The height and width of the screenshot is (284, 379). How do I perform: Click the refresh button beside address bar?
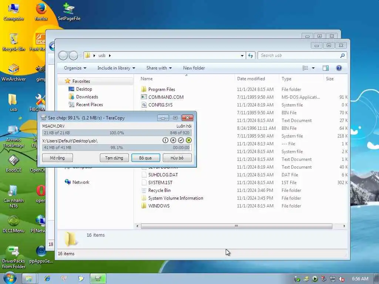[x=251, y=55]
